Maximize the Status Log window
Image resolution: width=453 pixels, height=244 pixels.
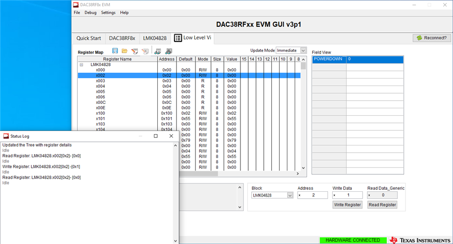(156, 136)
